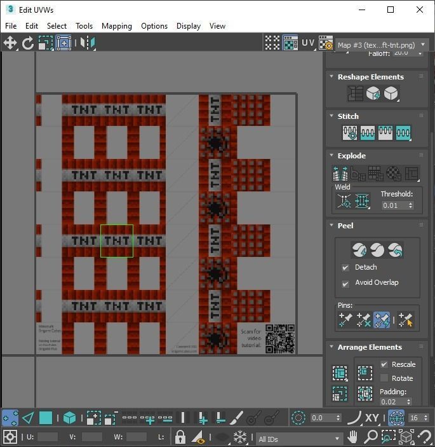Collapse the Arrange Elements rollout
435x447 pixels.
pos(331,347)
